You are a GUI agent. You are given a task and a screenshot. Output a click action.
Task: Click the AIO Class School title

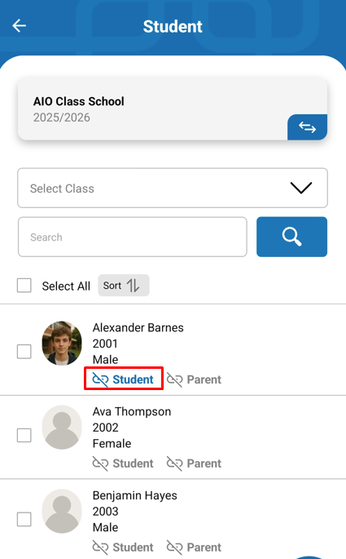click(x=79, y=101)
